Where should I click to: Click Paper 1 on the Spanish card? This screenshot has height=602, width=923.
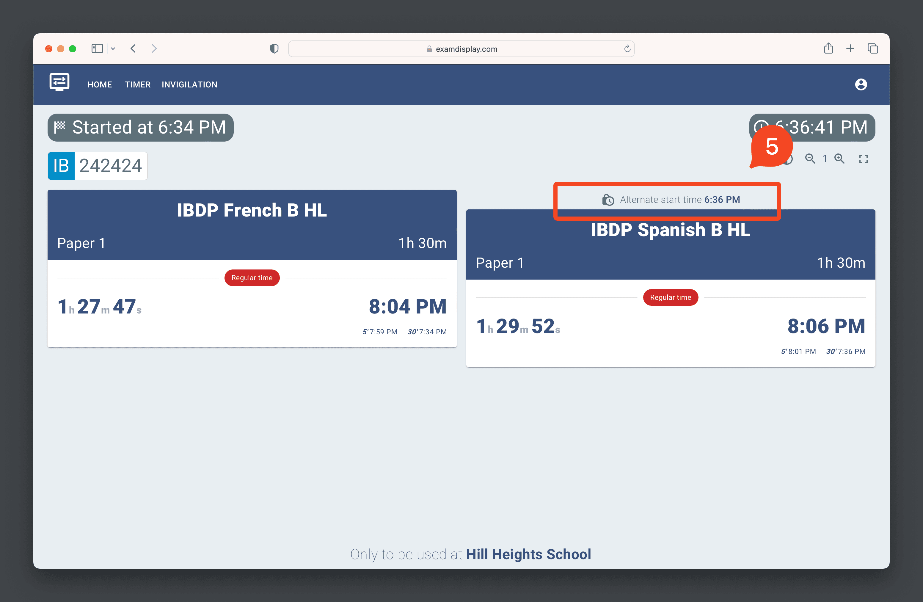(500, 263)
